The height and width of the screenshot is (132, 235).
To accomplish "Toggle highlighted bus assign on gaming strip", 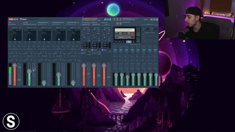I will pyautogui.click(x=98, y=75).
